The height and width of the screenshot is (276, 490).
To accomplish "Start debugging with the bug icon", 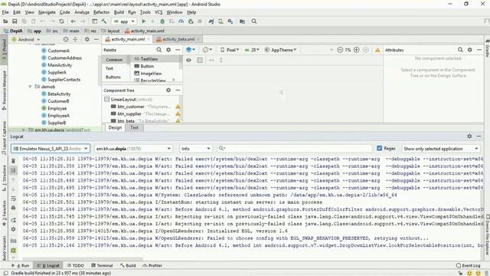I will (162, 21).
